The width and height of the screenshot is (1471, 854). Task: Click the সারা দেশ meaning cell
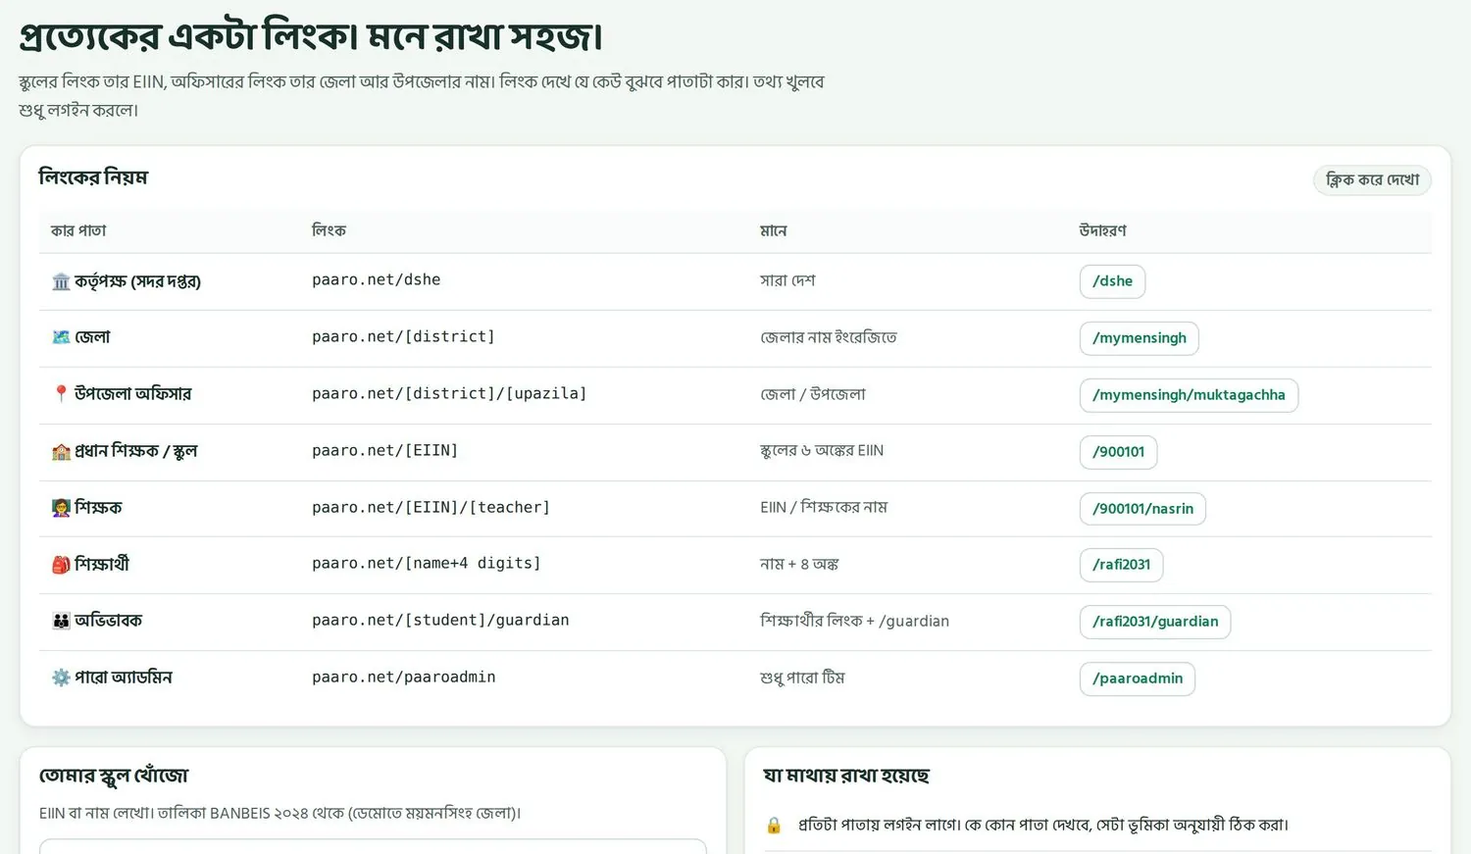pyautogui.click(x=787, y=281)
